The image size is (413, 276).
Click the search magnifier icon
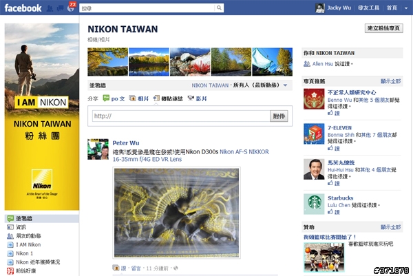219,8
